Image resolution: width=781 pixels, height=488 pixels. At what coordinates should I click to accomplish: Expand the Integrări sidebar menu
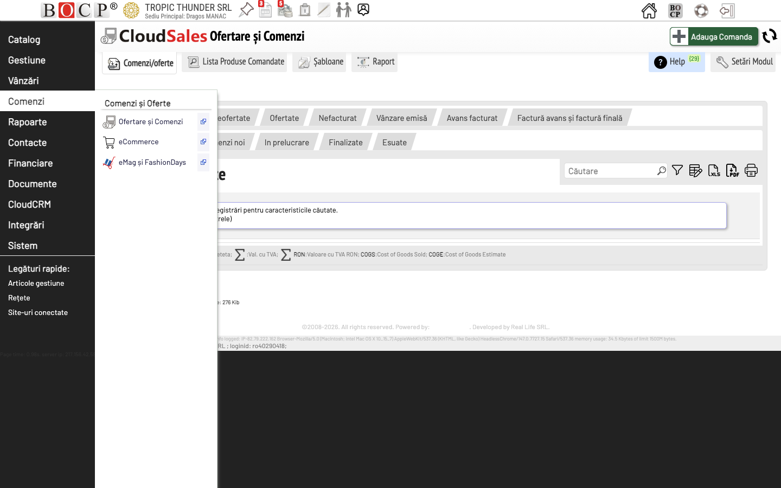coord(26,225)
